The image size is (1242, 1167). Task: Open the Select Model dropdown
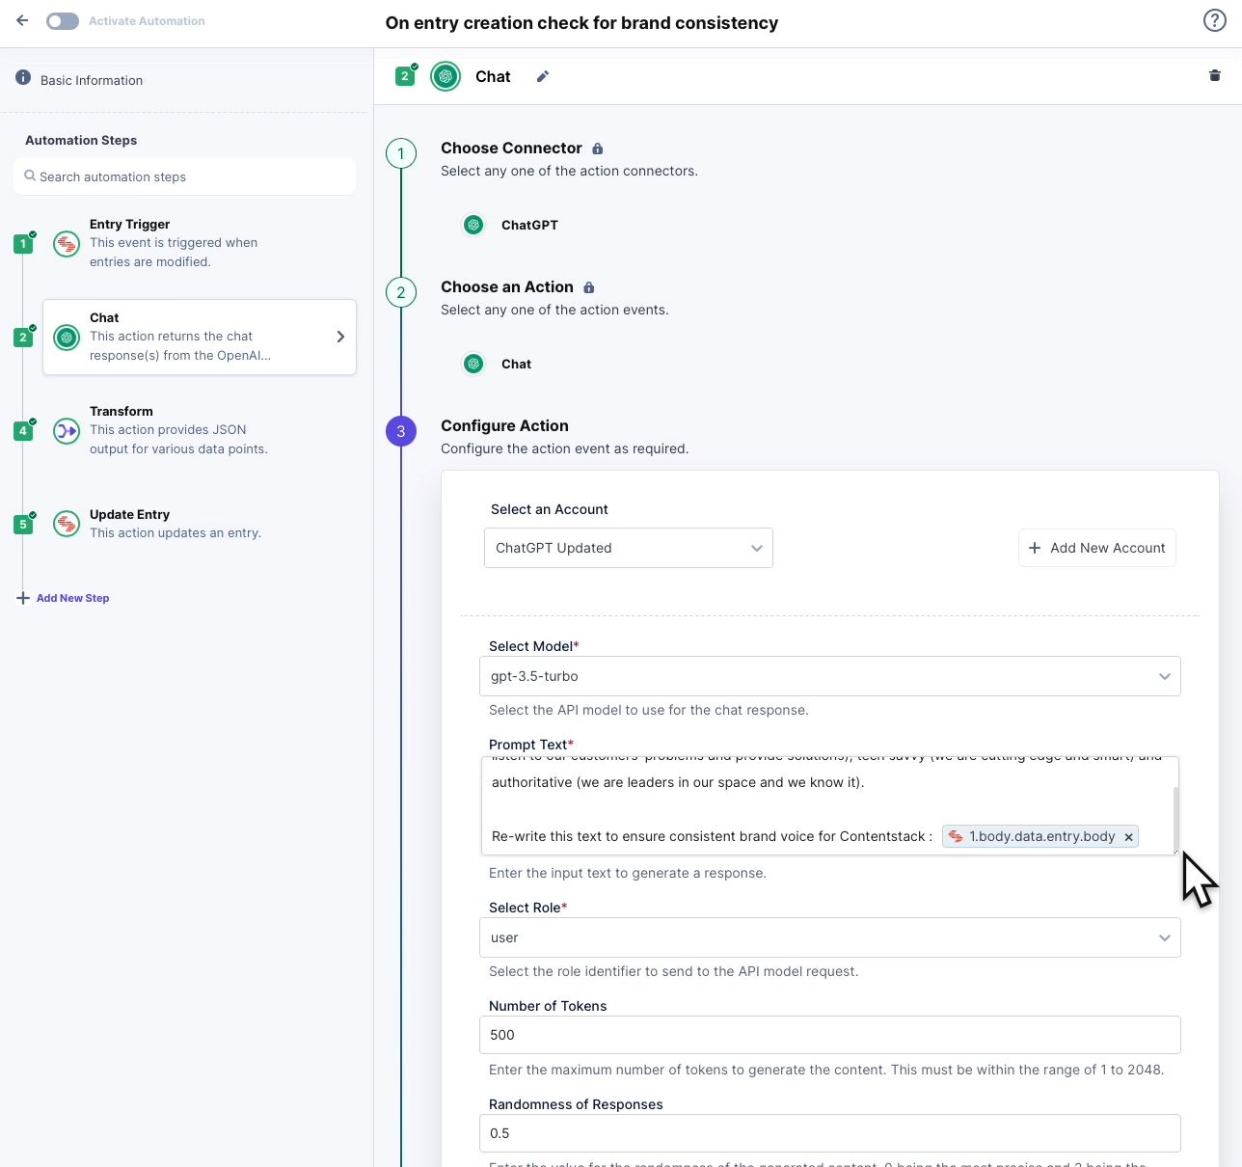click(830, 676)
